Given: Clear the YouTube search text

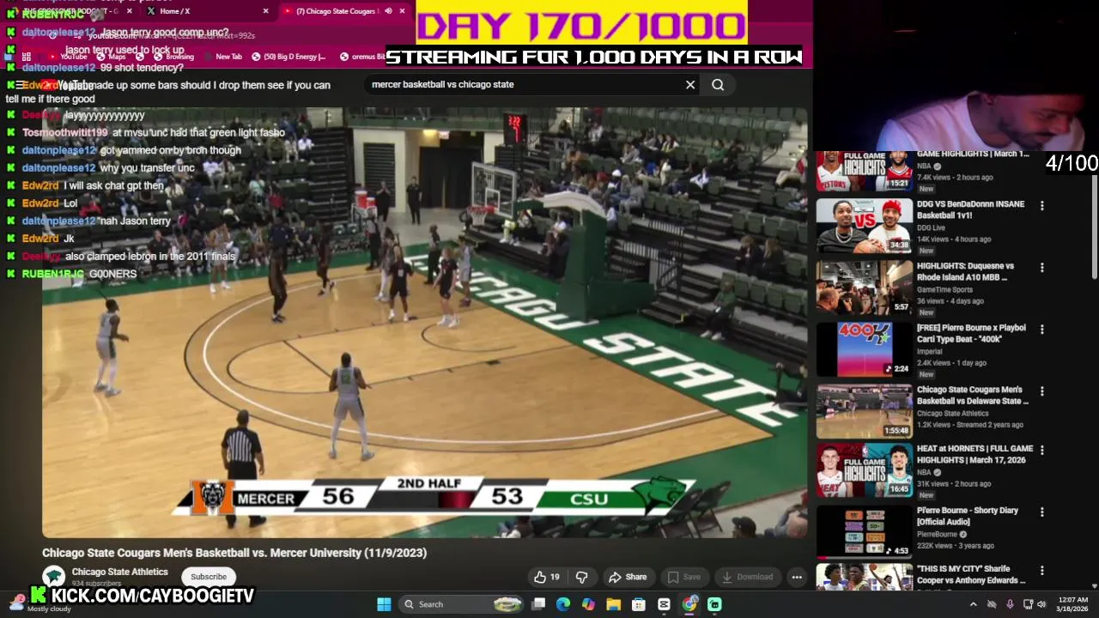Looking at the screenshot, I should click(x=690, y=84).
